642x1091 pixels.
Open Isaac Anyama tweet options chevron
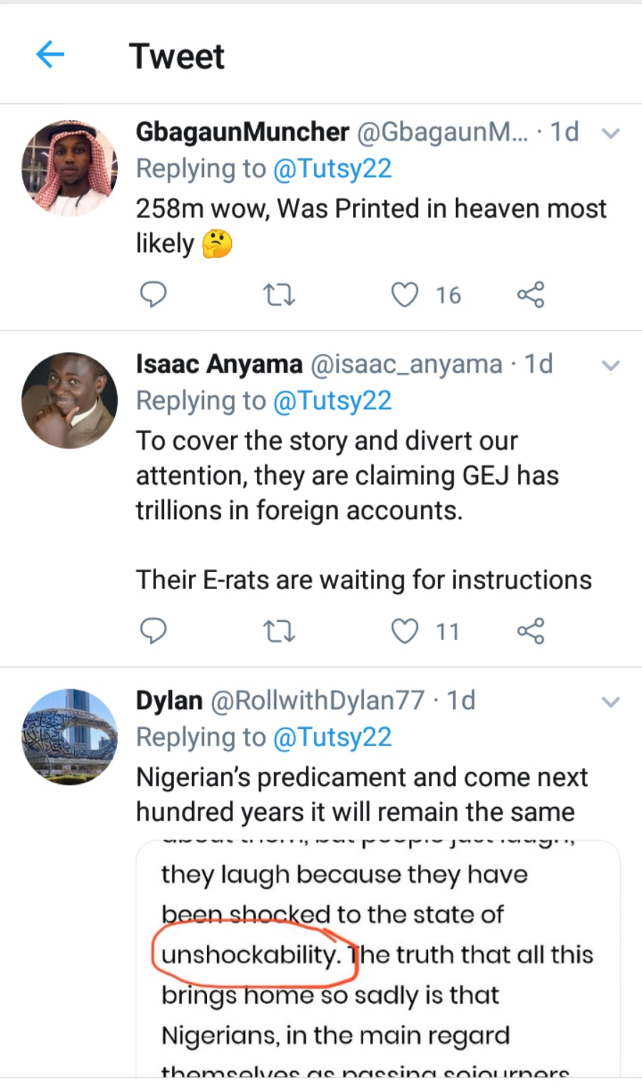pos(611,366)
